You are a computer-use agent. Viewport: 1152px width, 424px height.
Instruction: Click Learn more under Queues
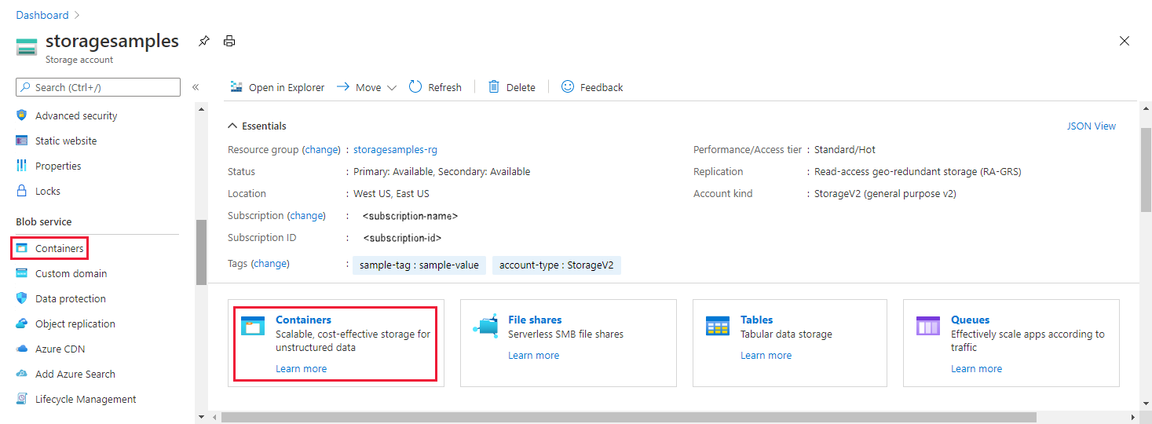(x=976, y=368)
